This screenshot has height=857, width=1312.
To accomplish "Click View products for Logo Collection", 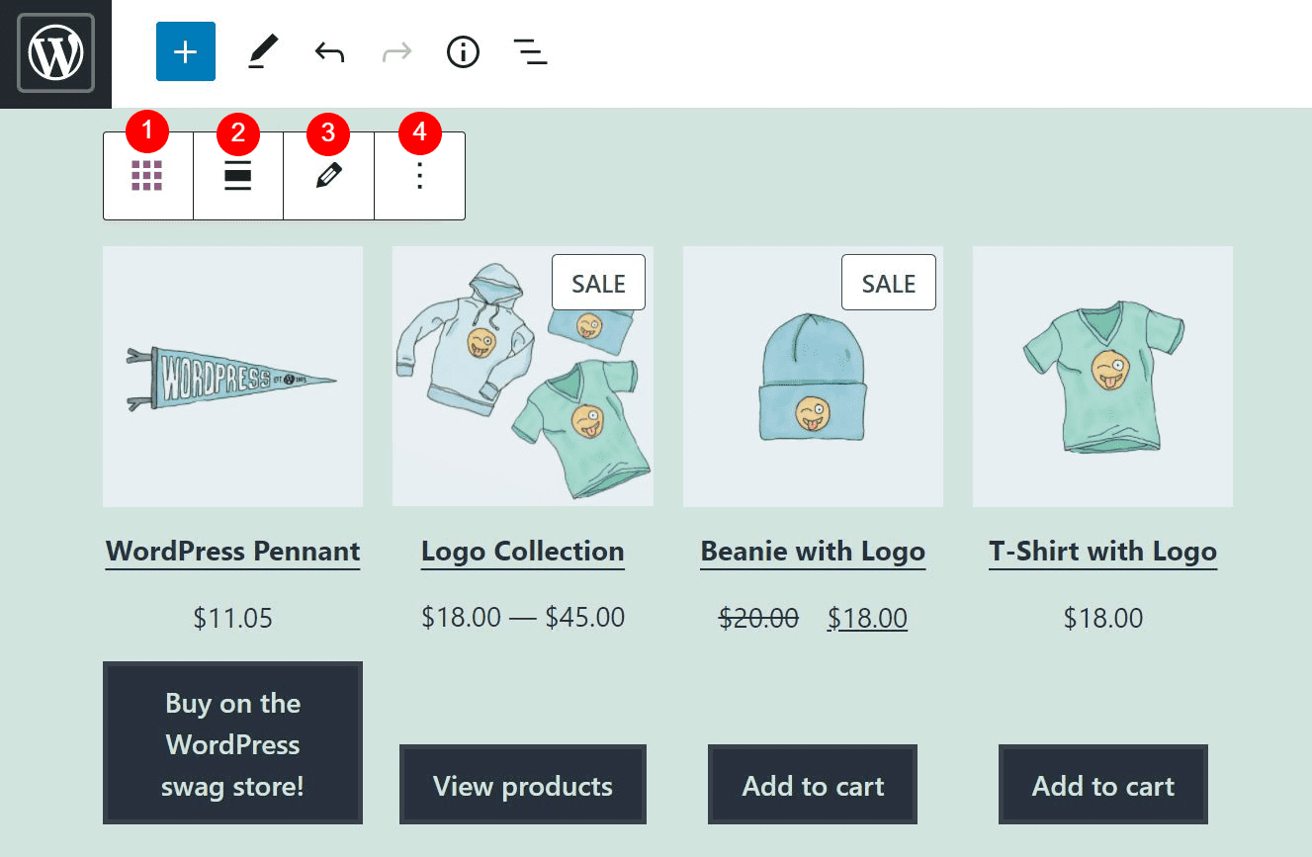I will (522, 785).
